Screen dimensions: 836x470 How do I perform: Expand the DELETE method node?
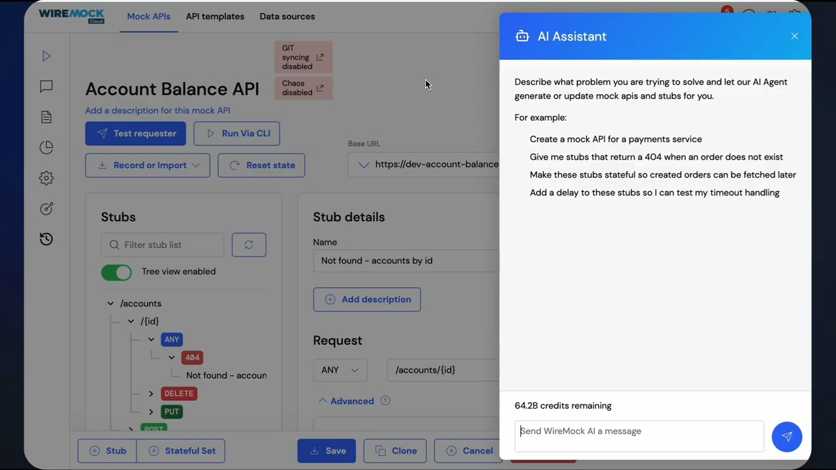151,394
